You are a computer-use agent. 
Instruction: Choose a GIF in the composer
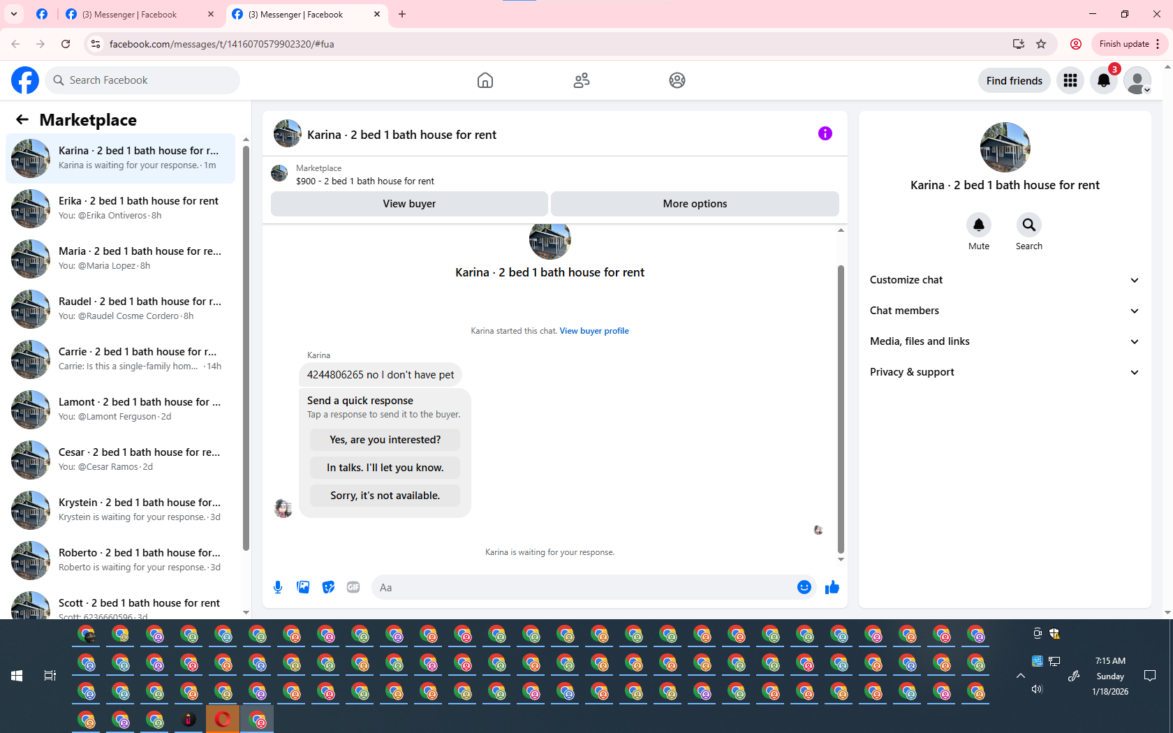(x=353, y=587)
